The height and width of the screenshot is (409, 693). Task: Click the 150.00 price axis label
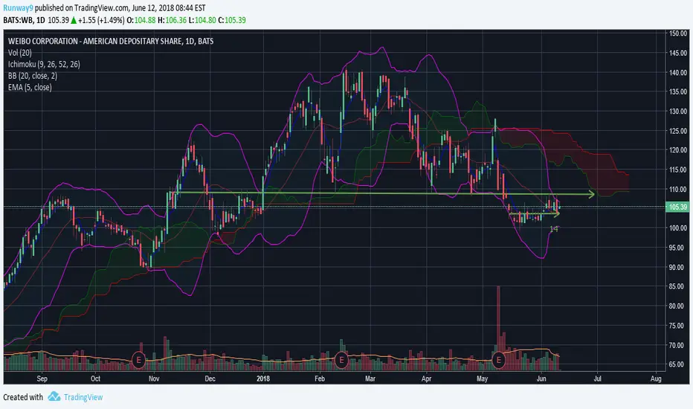(x=678, y=33)
